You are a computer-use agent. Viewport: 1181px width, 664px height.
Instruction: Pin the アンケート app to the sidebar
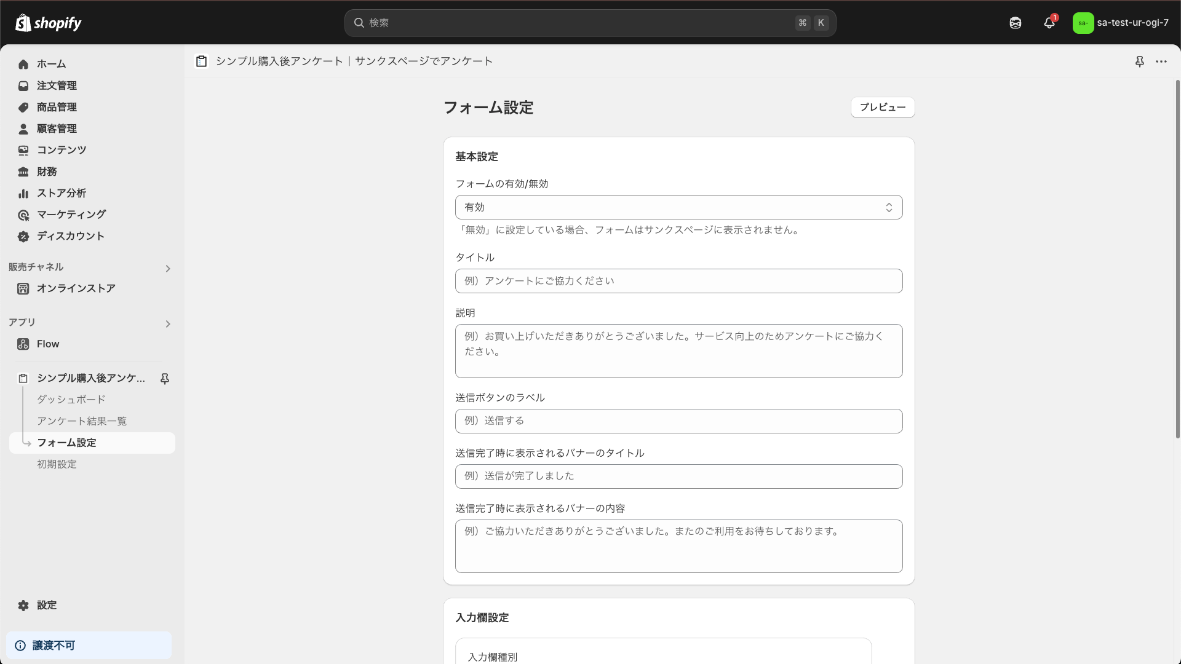(164, 379)
